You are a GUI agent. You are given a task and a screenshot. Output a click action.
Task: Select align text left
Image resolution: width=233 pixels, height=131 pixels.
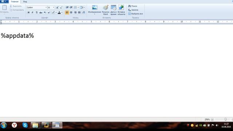click(67, 12)
